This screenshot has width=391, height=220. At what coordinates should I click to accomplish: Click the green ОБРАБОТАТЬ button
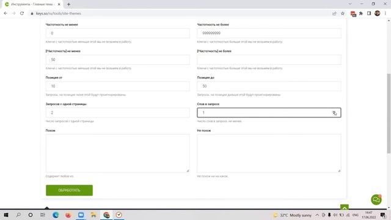click(69, 190)
